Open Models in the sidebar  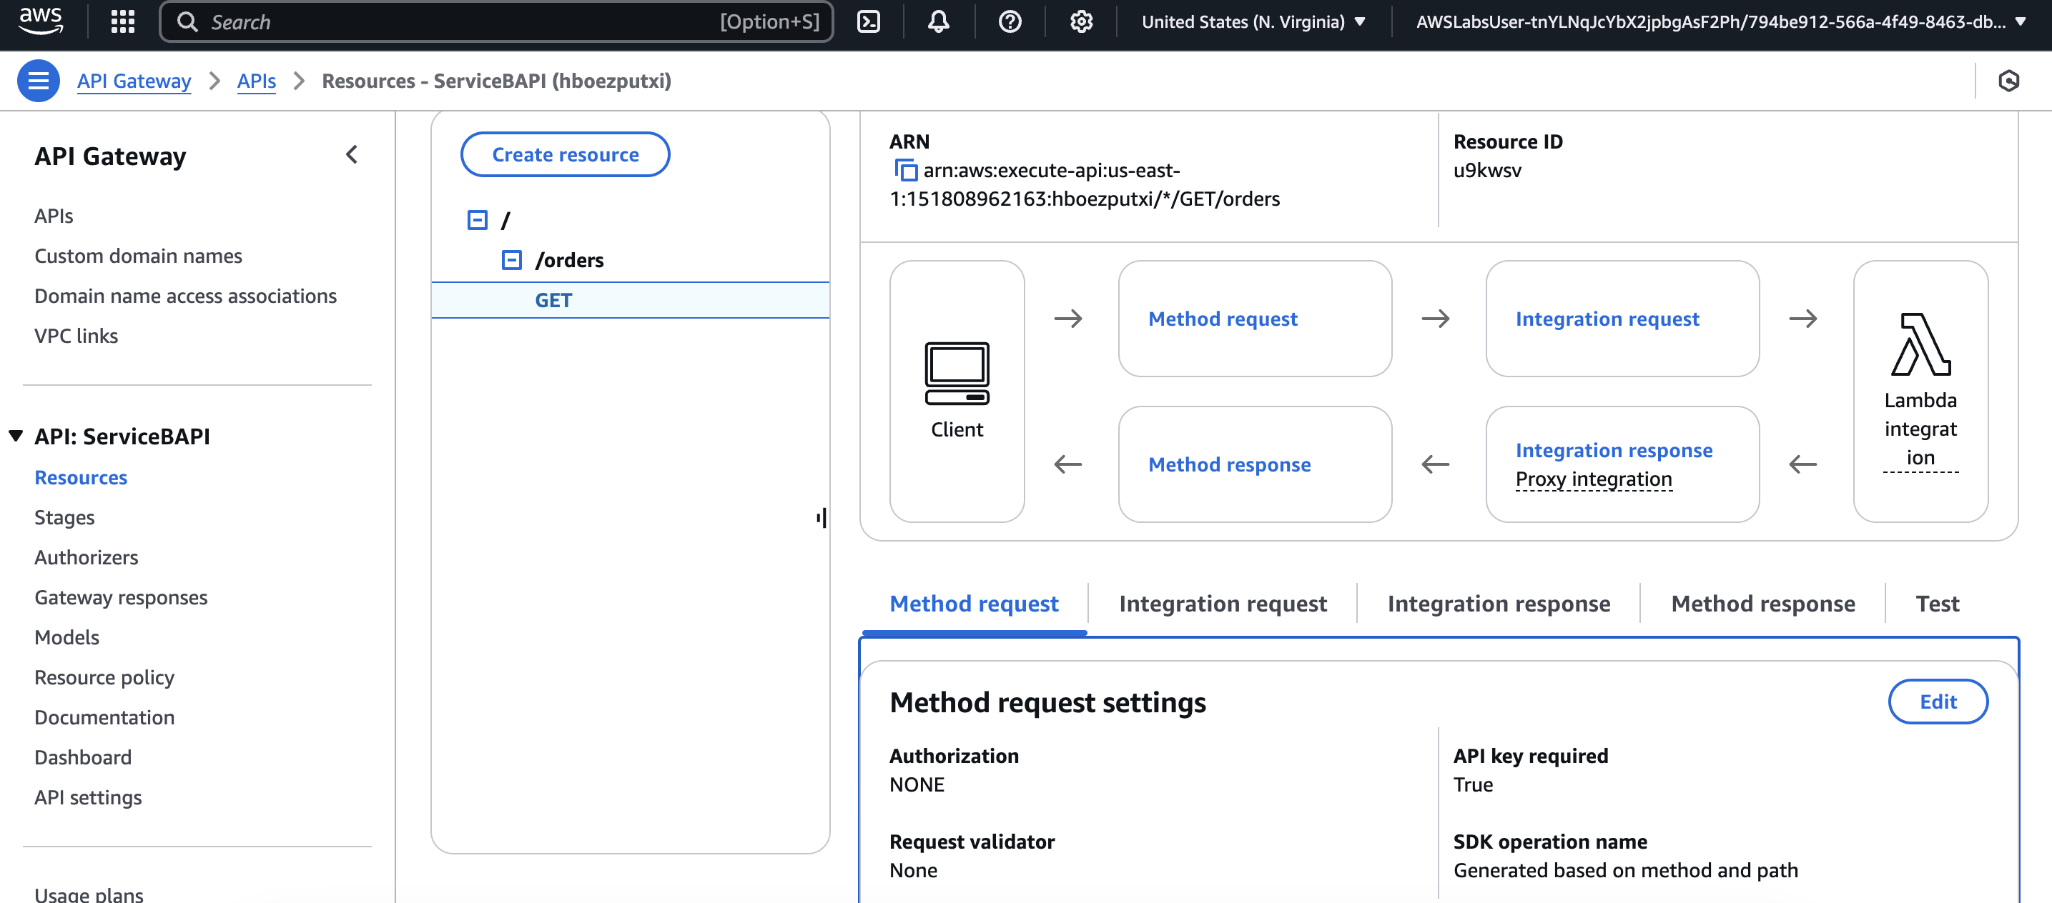(x=66, y=637)
